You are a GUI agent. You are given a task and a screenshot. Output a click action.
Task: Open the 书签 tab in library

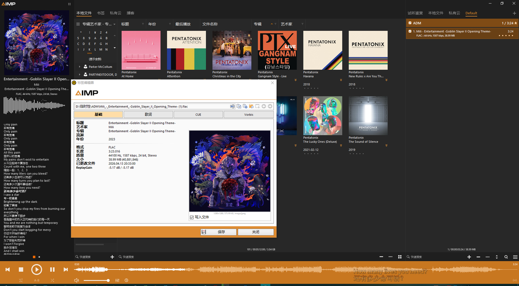coord(101,13)
